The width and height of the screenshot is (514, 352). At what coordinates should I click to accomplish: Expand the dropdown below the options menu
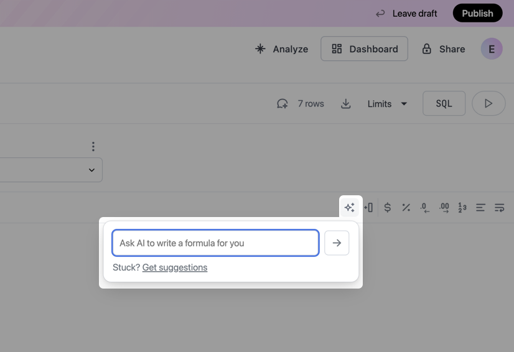tap(91, 170)
